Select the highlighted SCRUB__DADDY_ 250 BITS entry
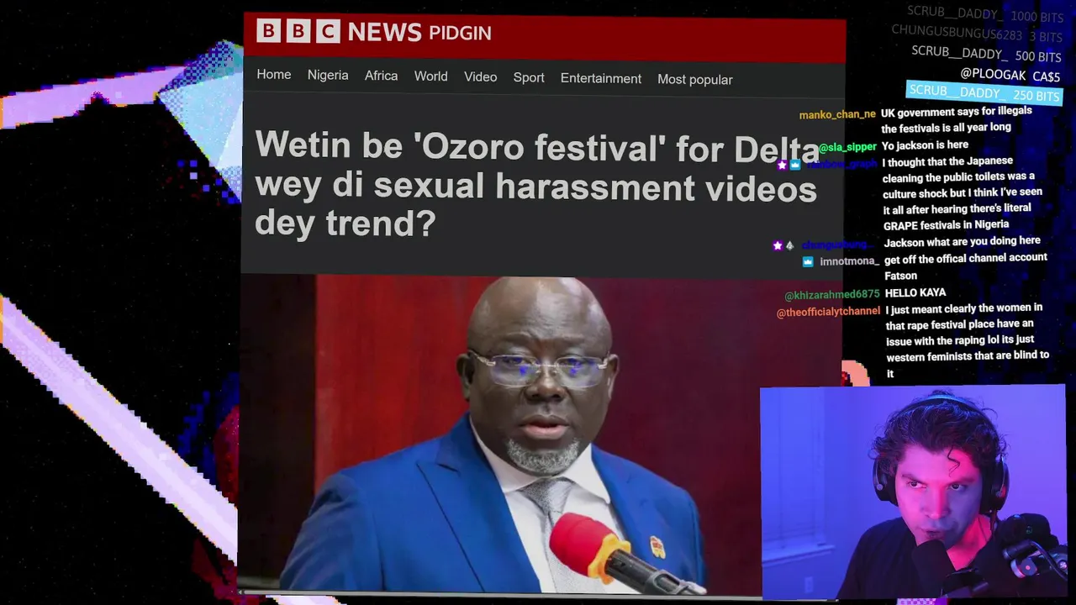The image size is (1076, 605). pyautogui.click(x=984, y=92)
